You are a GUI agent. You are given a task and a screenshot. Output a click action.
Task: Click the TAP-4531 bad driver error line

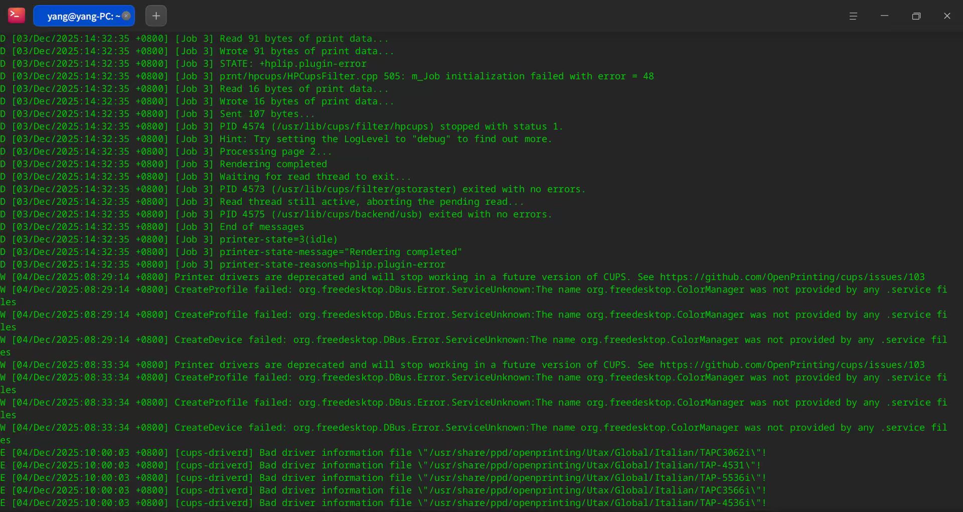tap(381, 465)
